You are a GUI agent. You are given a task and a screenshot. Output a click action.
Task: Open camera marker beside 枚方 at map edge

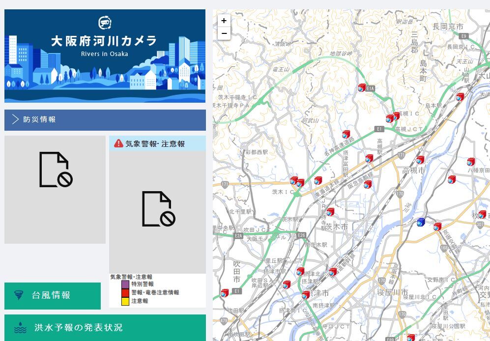[482, 214]
